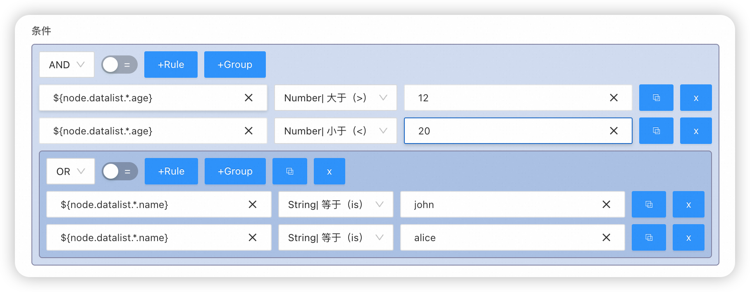Open the AND combinator dropdown
The image size is (750, 292).
[x=67, y=65]
